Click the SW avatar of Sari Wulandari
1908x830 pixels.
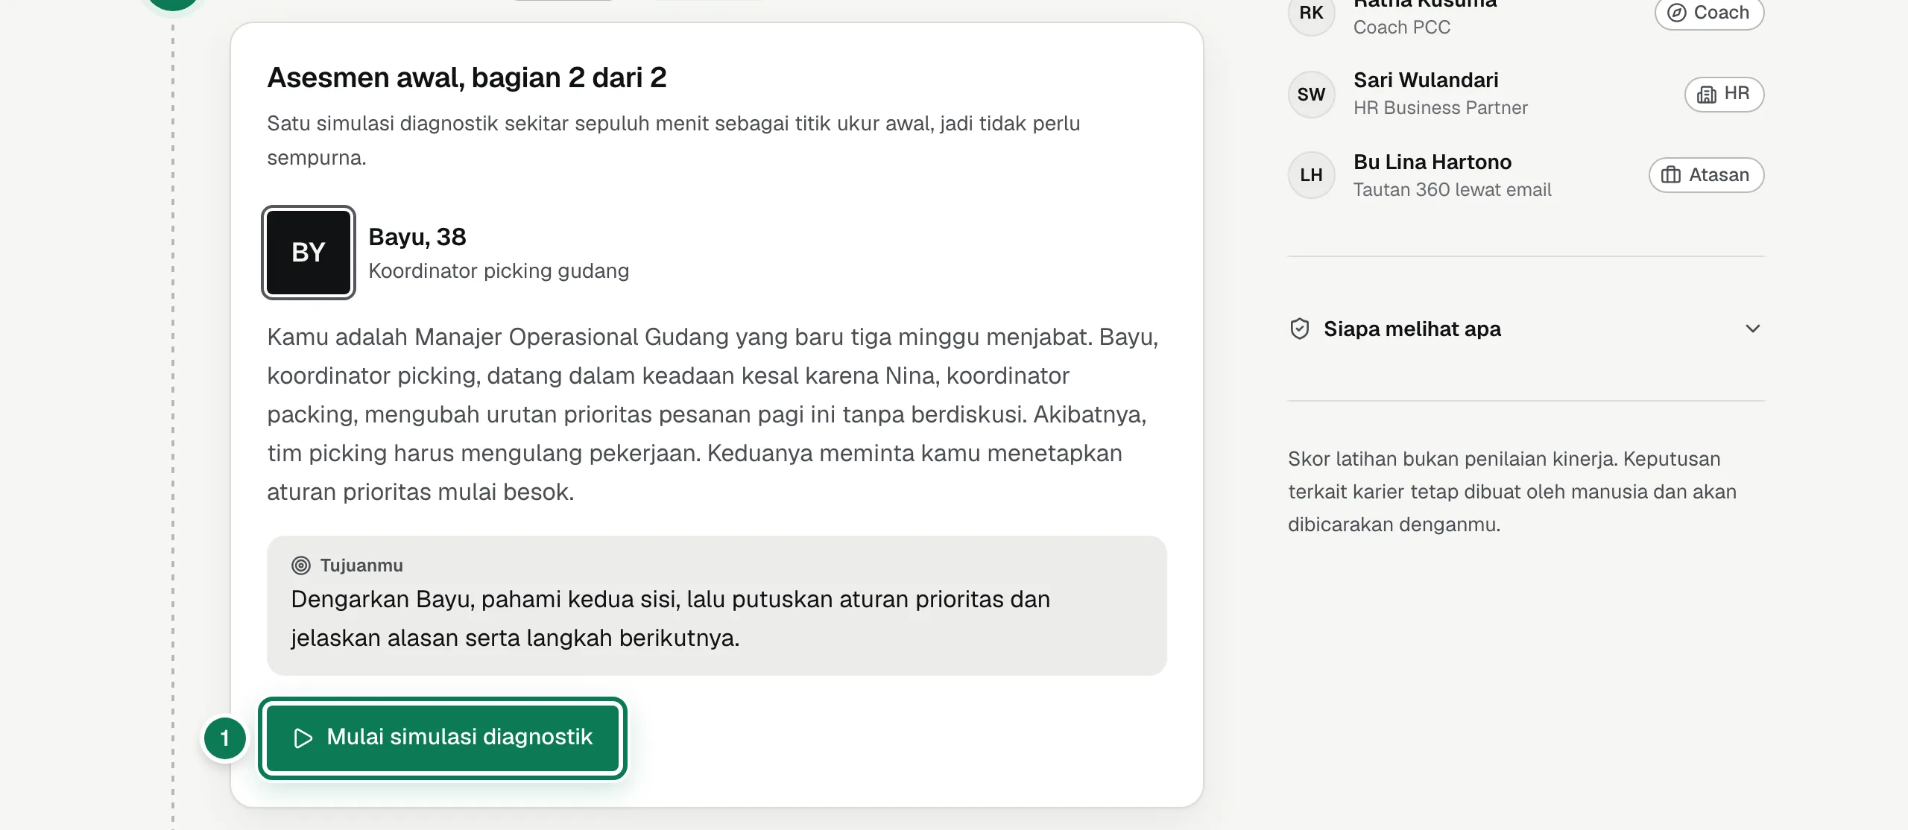[1311, 95]
